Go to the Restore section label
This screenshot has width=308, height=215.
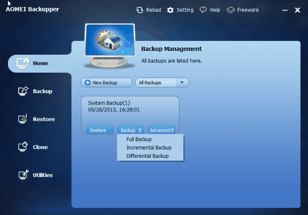click(44, 119)
